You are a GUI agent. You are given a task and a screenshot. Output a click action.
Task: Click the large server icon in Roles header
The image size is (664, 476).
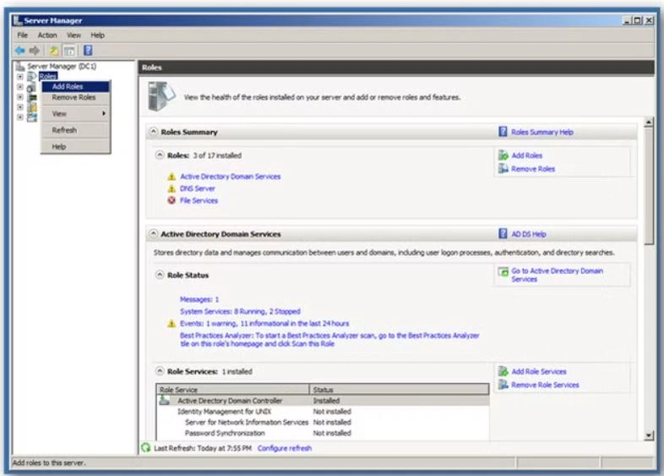tap(161, 96)
